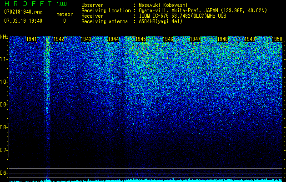This screenshot has width=286, height=182.
Task: Click the date stamp 07.02.19 19:40
Action: coord(23,21)
